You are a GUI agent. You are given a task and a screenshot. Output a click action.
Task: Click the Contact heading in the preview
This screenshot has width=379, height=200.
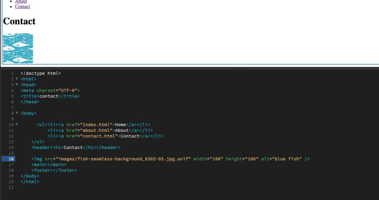point(19,21)
